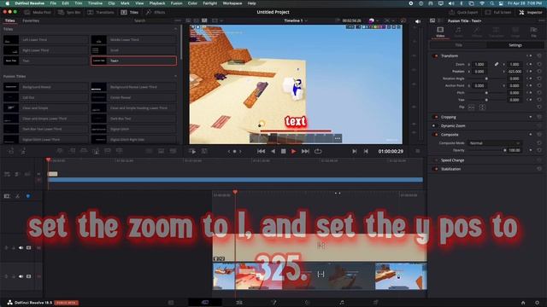This screenshot has height=307, width=547.
Task: Open the Playback menu
Action: [157, 3]
